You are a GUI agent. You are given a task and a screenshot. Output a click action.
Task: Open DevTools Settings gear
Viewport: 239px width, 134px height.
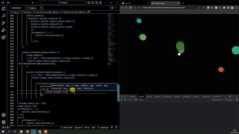coord(230,96)
